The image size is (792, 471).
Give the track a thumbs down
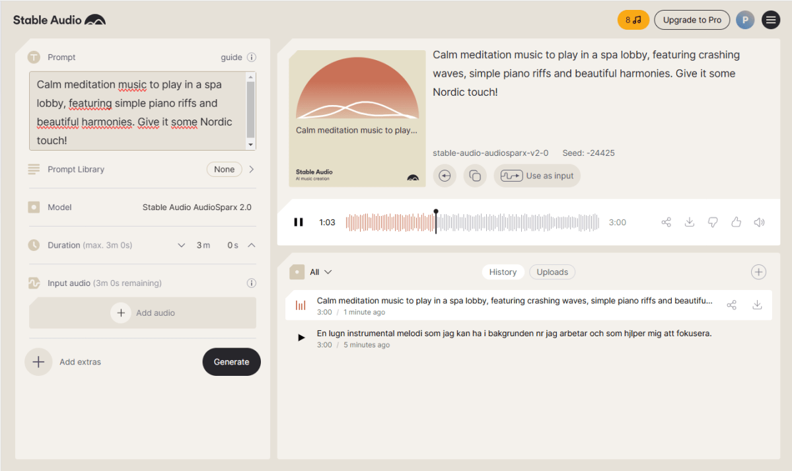click(712, 222)
